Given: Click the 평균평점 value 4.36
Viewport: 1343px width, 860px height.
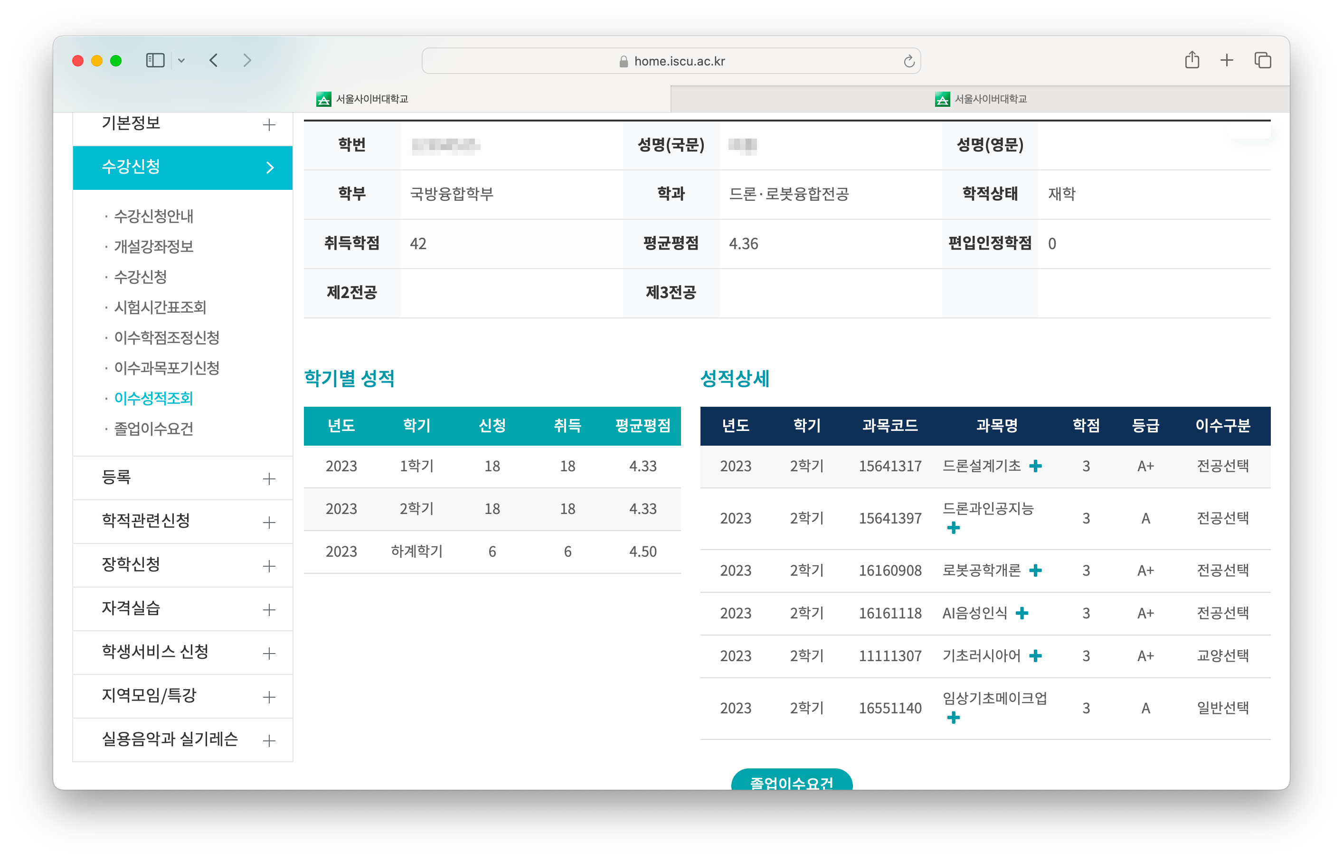Looking at the screenshot, I should point(744,244).
